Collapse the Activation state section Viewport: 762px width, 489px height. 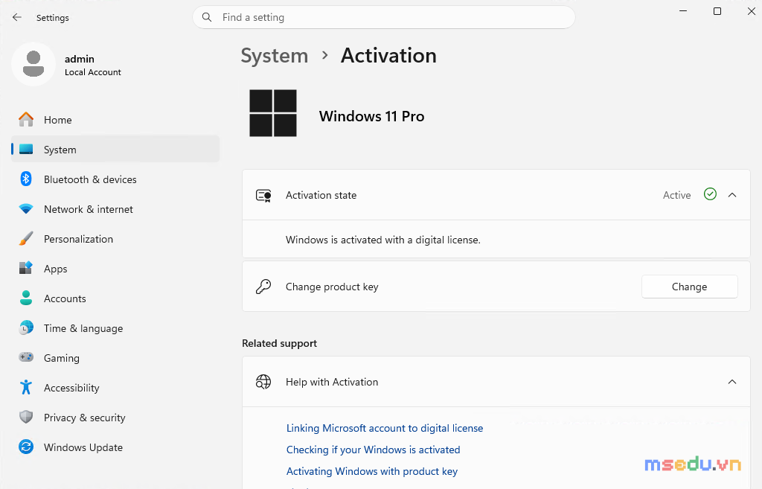732,195
